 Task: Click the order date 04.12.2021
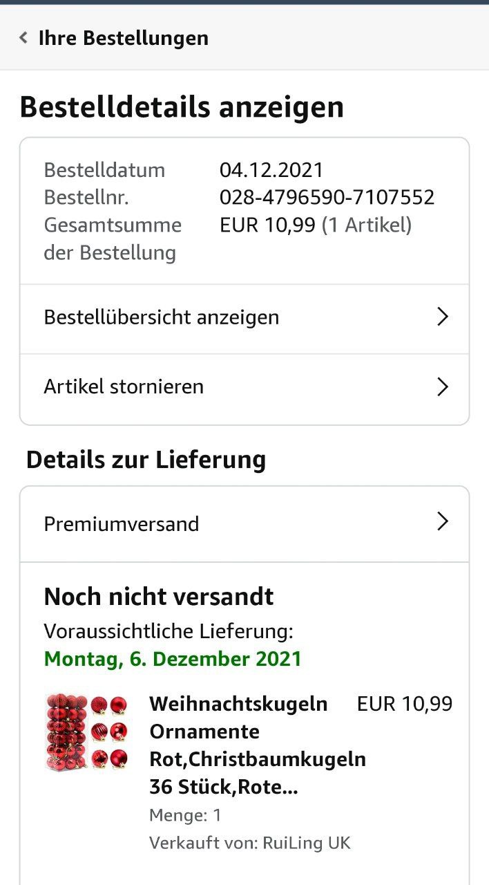(271, 169)
